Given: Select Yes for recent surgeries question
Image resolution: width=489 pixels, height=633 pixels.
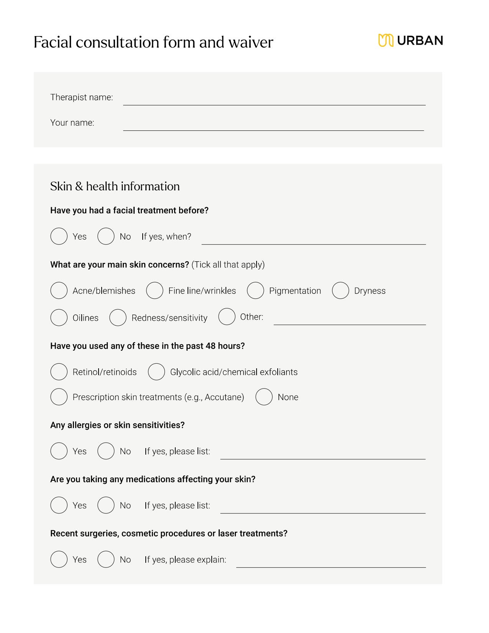Looking at the screenshot, I should pyautogui.click(x=59, y=559).
